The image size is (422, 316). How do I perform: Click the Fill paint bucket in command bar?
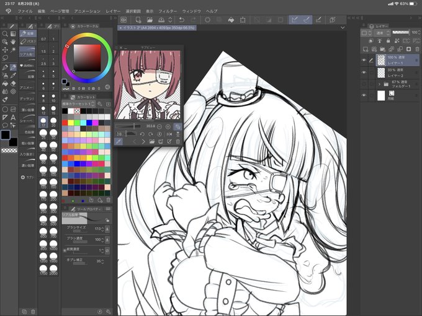[x=231, y=20]
